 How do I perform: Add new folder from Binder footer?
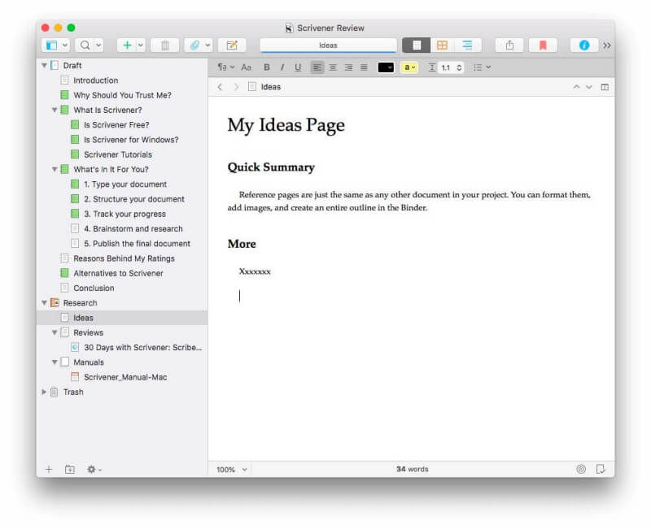point(69,469)
